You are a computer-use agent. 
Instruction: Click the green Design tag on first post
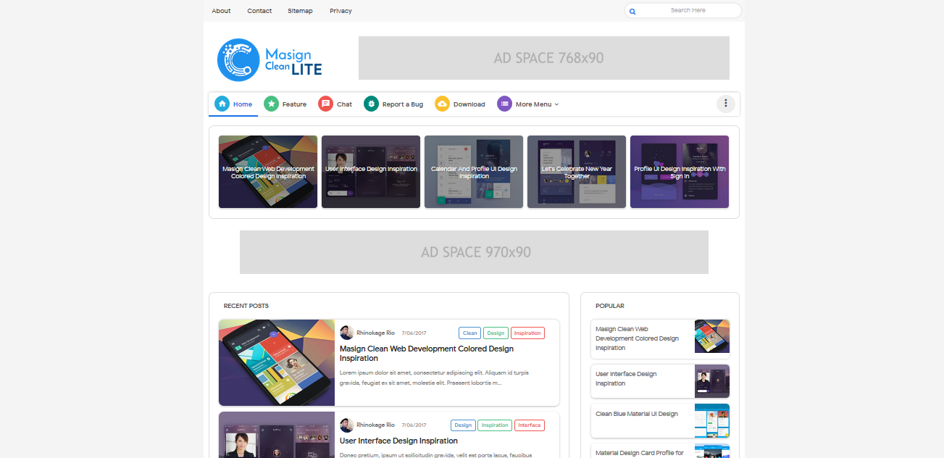pos(496,333)
